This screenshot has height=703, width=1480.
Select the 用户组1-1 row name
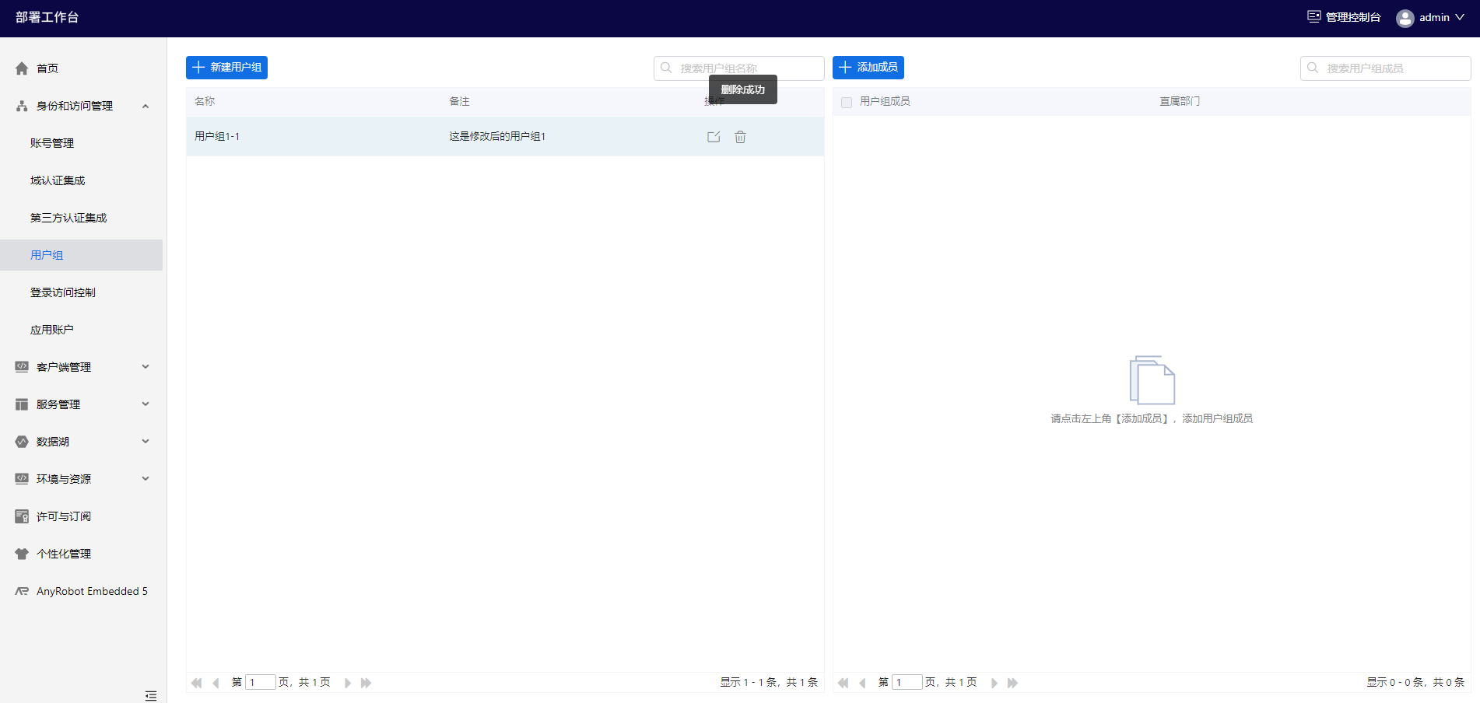217,136
